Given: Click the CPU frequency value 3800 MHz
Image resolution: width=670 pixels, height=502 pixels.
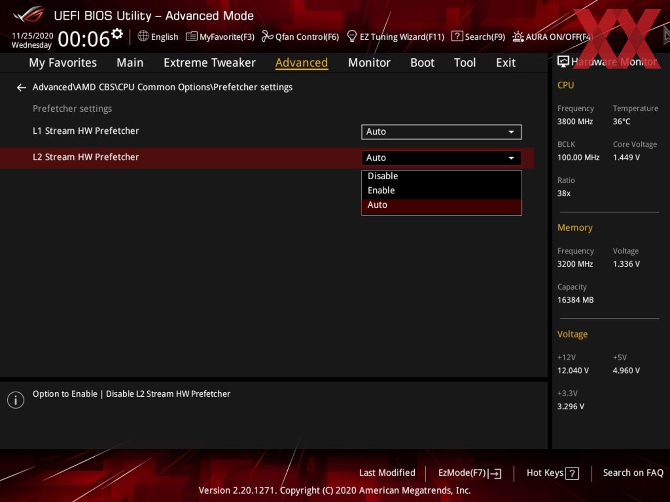Looking at the screenshot, I should [575, 122].
